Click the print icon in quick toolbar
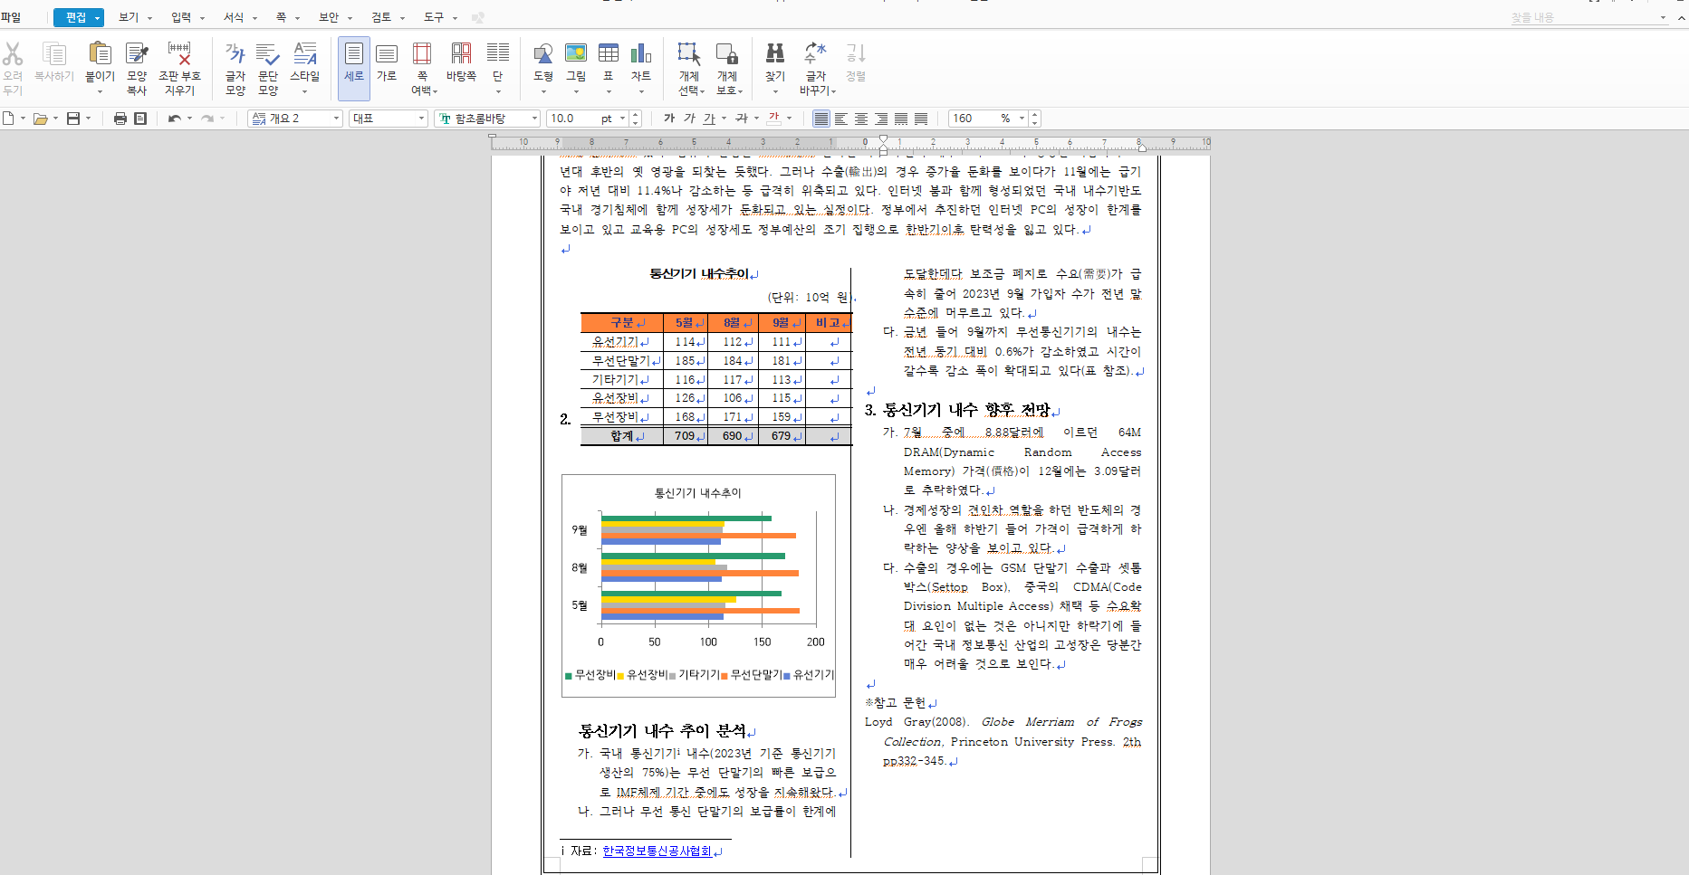The image size is (1689, 875). pyautogui.click(x=120, y=119)
